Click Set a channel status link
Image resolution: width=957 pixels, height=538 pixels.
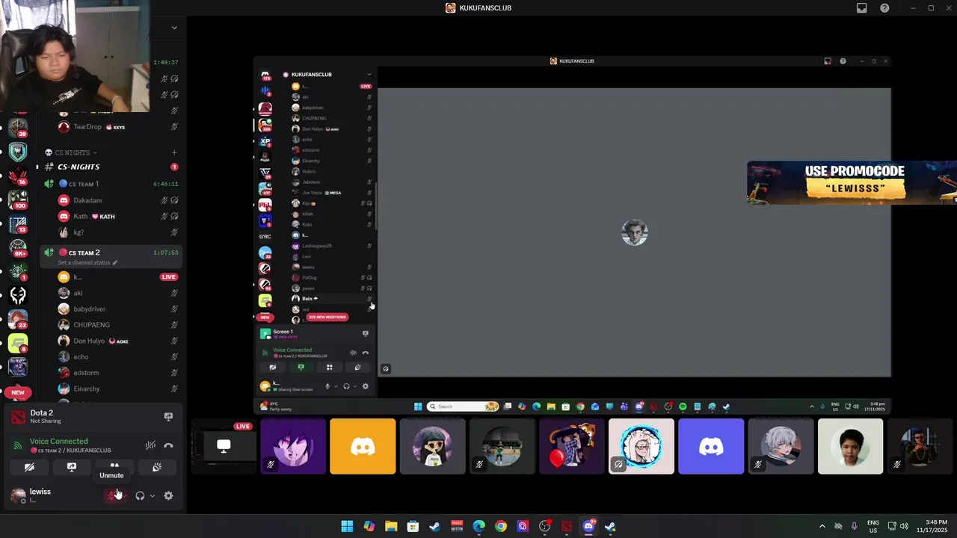87,262
